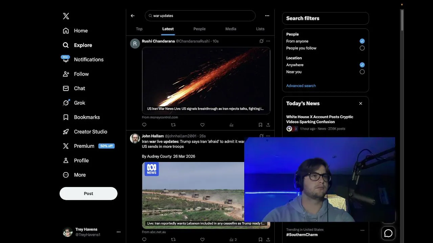The height and width of the screenshot is (243, 433).
Task: Open John Hallam's profile name
Action: coord(153,136)
